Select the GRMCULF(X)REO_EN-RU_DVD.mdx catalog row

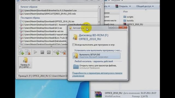tap(59, 14)
